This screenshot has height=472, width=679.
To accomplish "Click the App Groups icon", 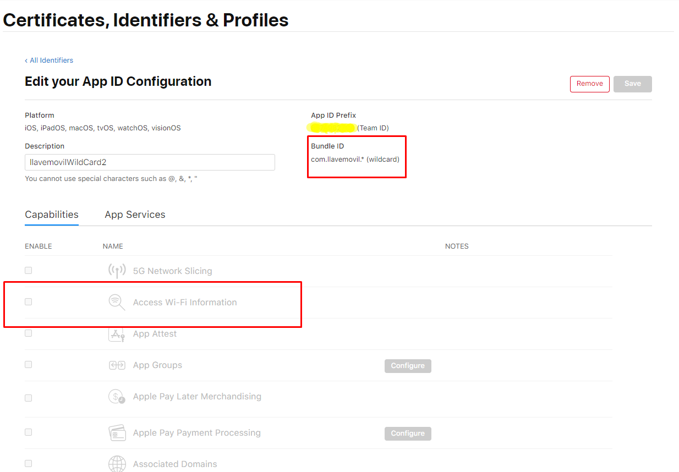I will (x=117, y=365).
